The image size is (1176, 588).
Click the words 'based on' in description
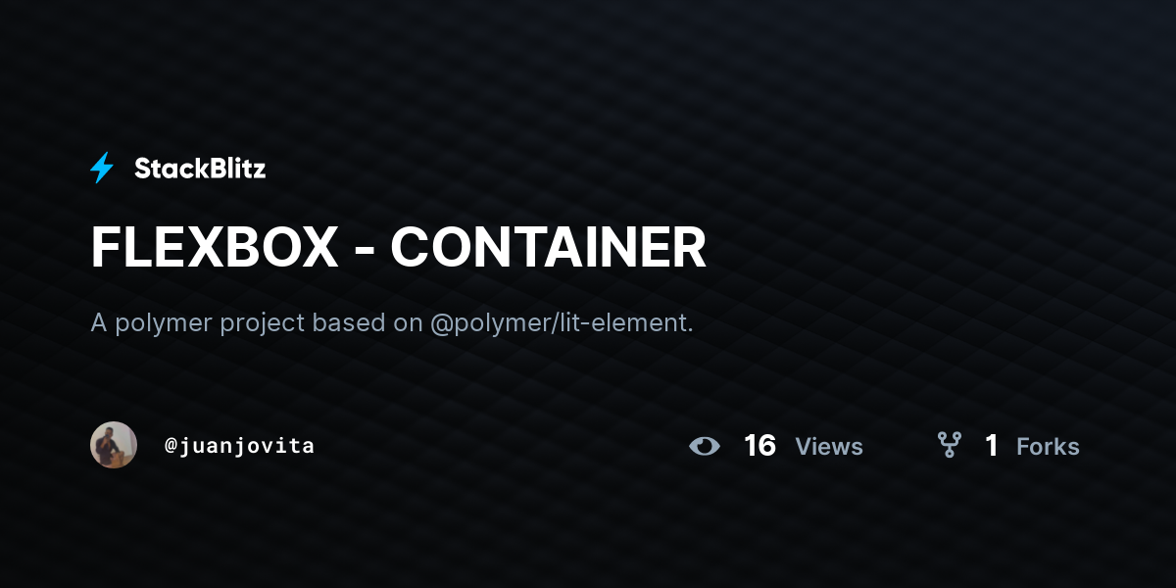click(x=367, y=322)
